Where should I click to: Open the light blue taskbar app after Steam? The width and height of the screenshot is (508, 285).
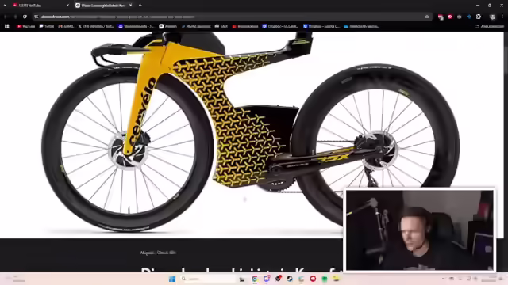click(302, 279)
